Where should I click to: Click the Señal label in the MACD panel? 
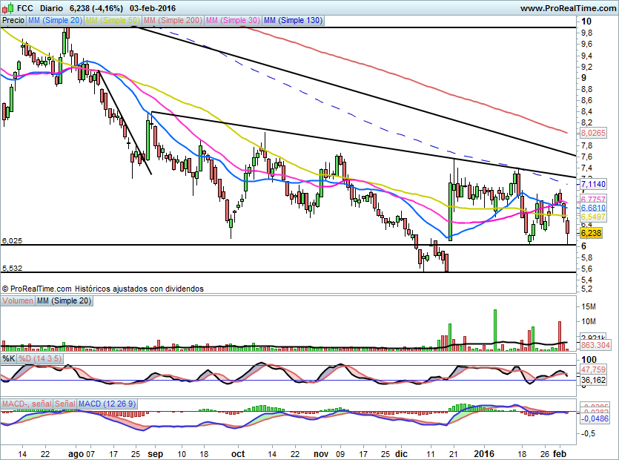click(64, 404)
